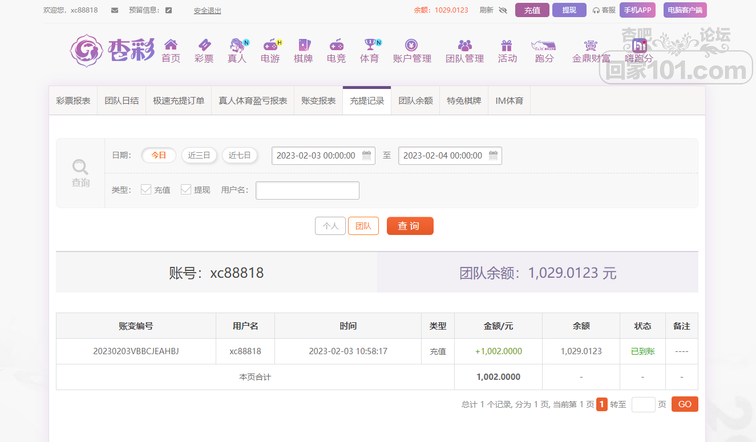Switch to 极速充提订单 tab
This screenshot has height=442, width=756.
(179, 101)
